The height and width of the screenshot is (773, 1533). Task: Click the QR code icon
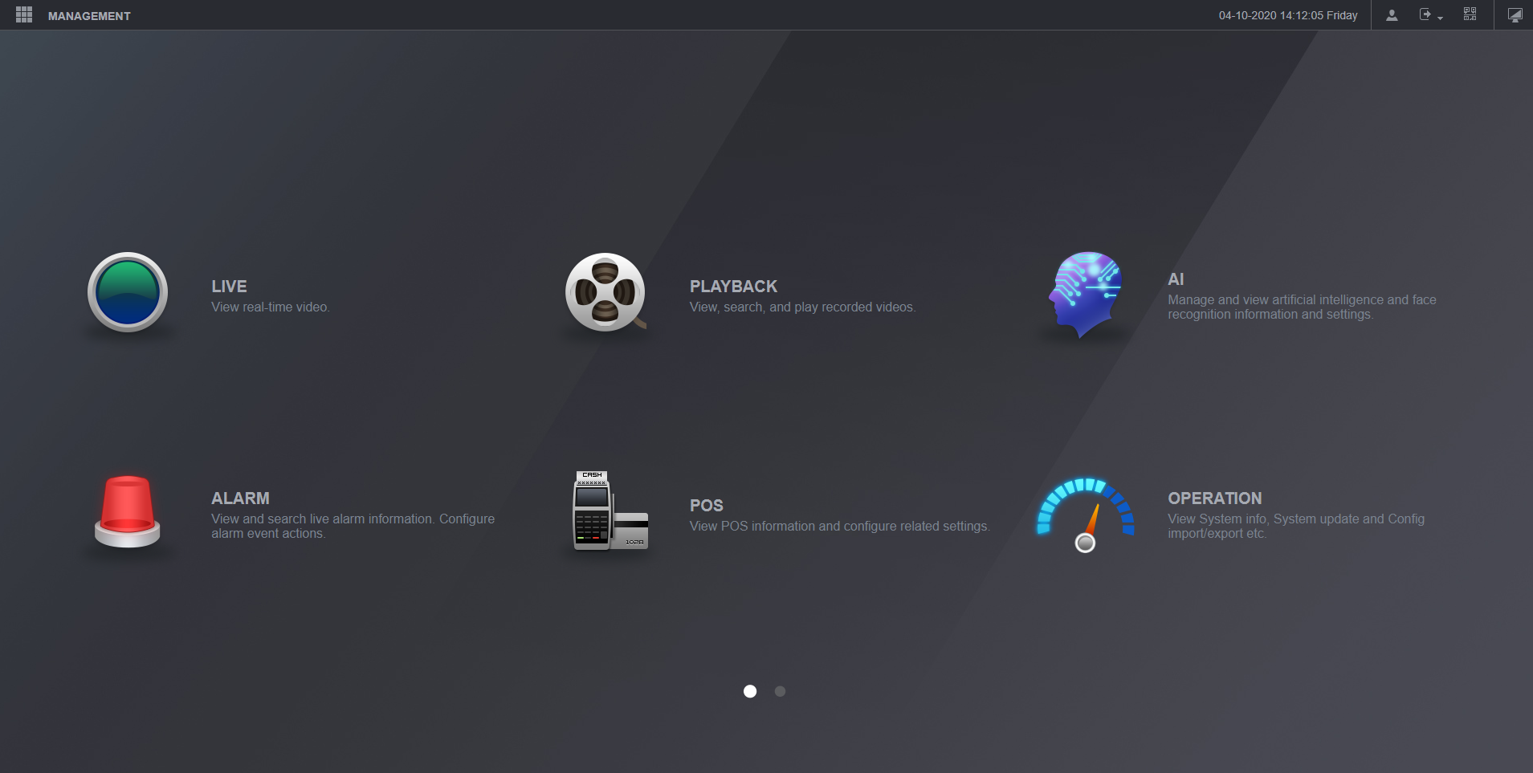click(1470, 14)
